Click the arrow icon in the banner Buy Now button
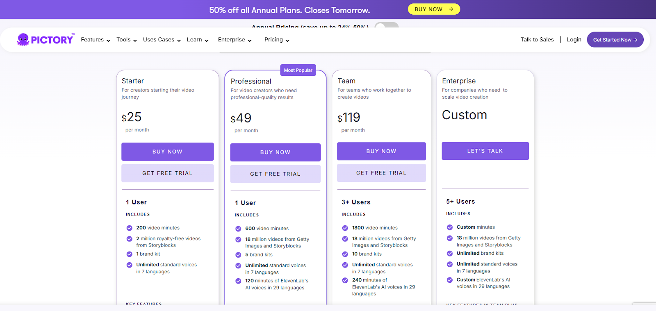 [x=451, y=9]
